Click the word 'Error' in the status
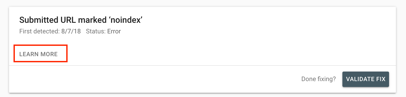This screenshot has height=97, width=406. (x=114, y=32)
